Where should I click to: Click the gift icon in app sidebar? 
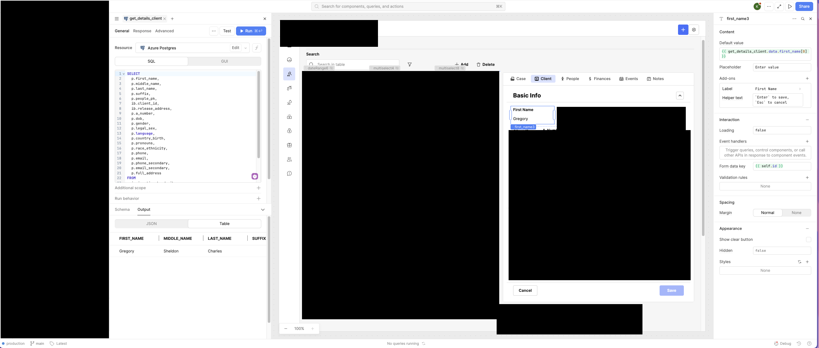tap(289, 145)
